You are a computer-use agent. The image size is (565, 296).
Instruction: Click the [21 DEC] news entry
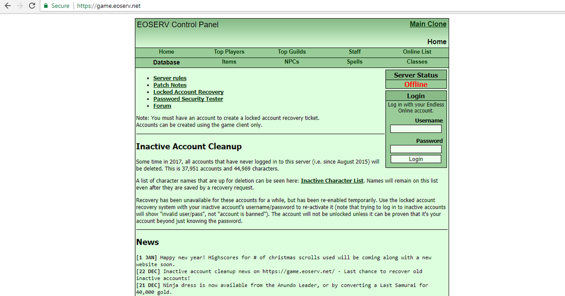click(x=282, y=288)
